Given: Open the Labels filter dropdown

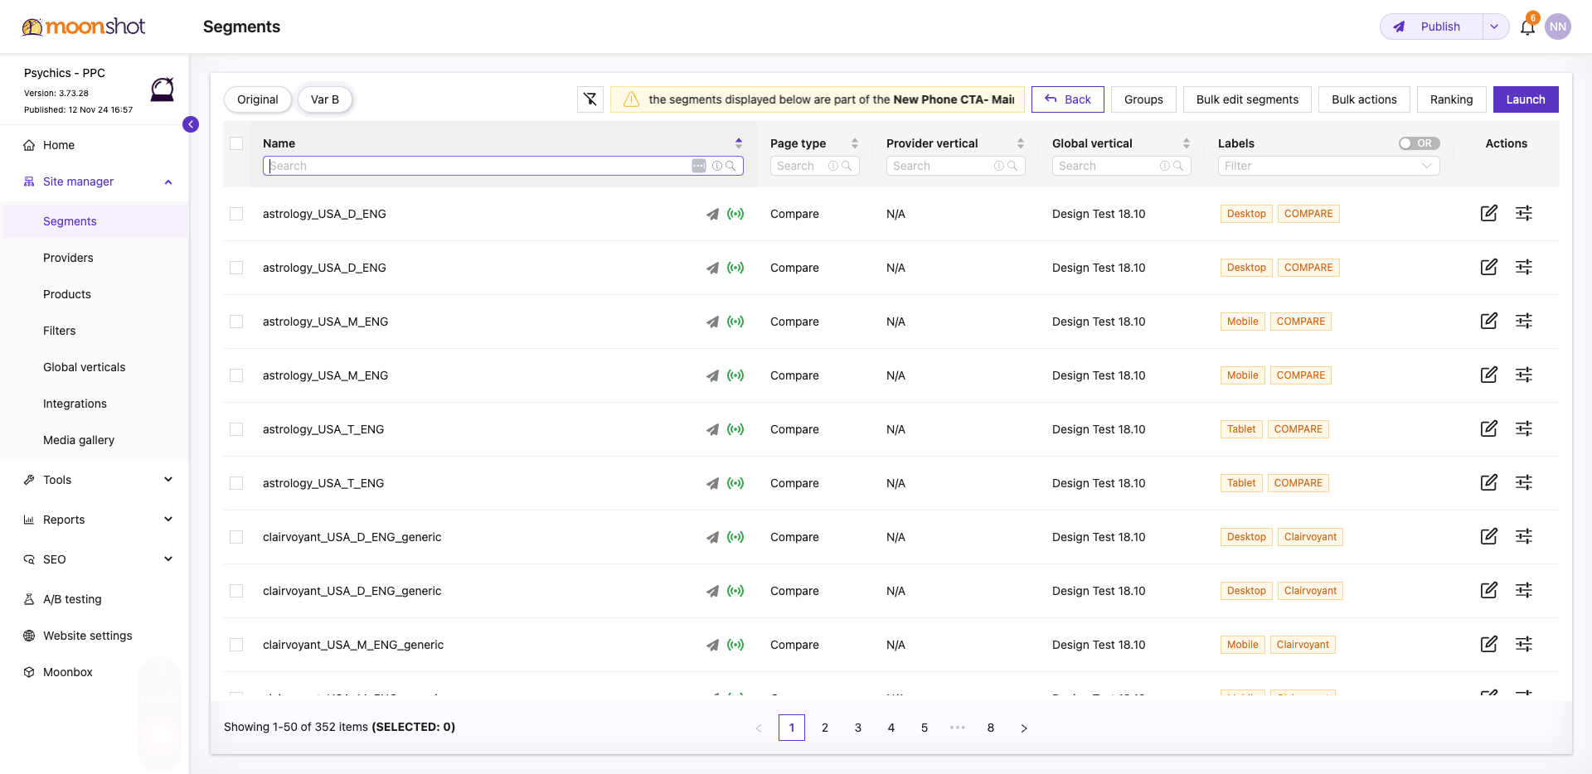Looking at the screenshot, I should tap(1328, 166).
